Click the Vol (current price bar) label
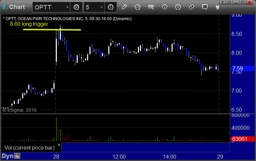The width and height of the screenshot is (256, 161). coord(30,148)
